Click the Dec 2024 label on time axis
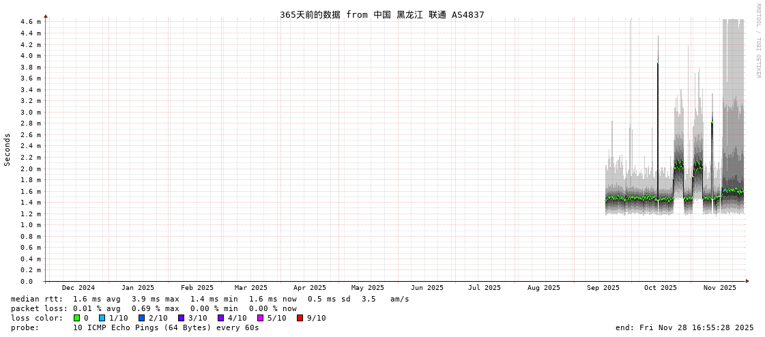 (78, 288)
